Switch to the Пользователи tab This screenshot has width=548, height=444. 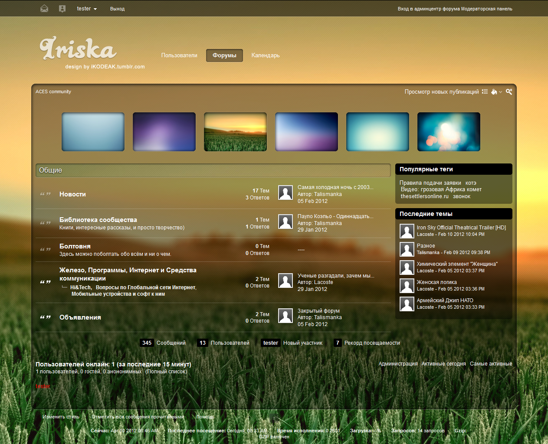tap(179, 55)
